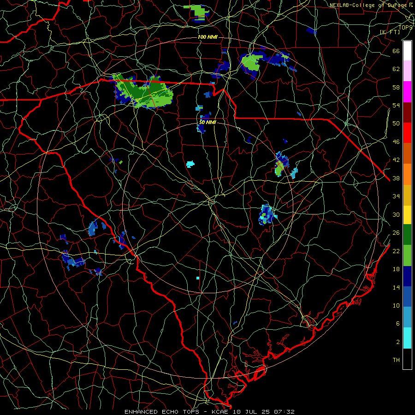Click the bright orange legend swatch
Image resolution: width=415 pixels, height=415 pixels.
(x=407, y=174)
